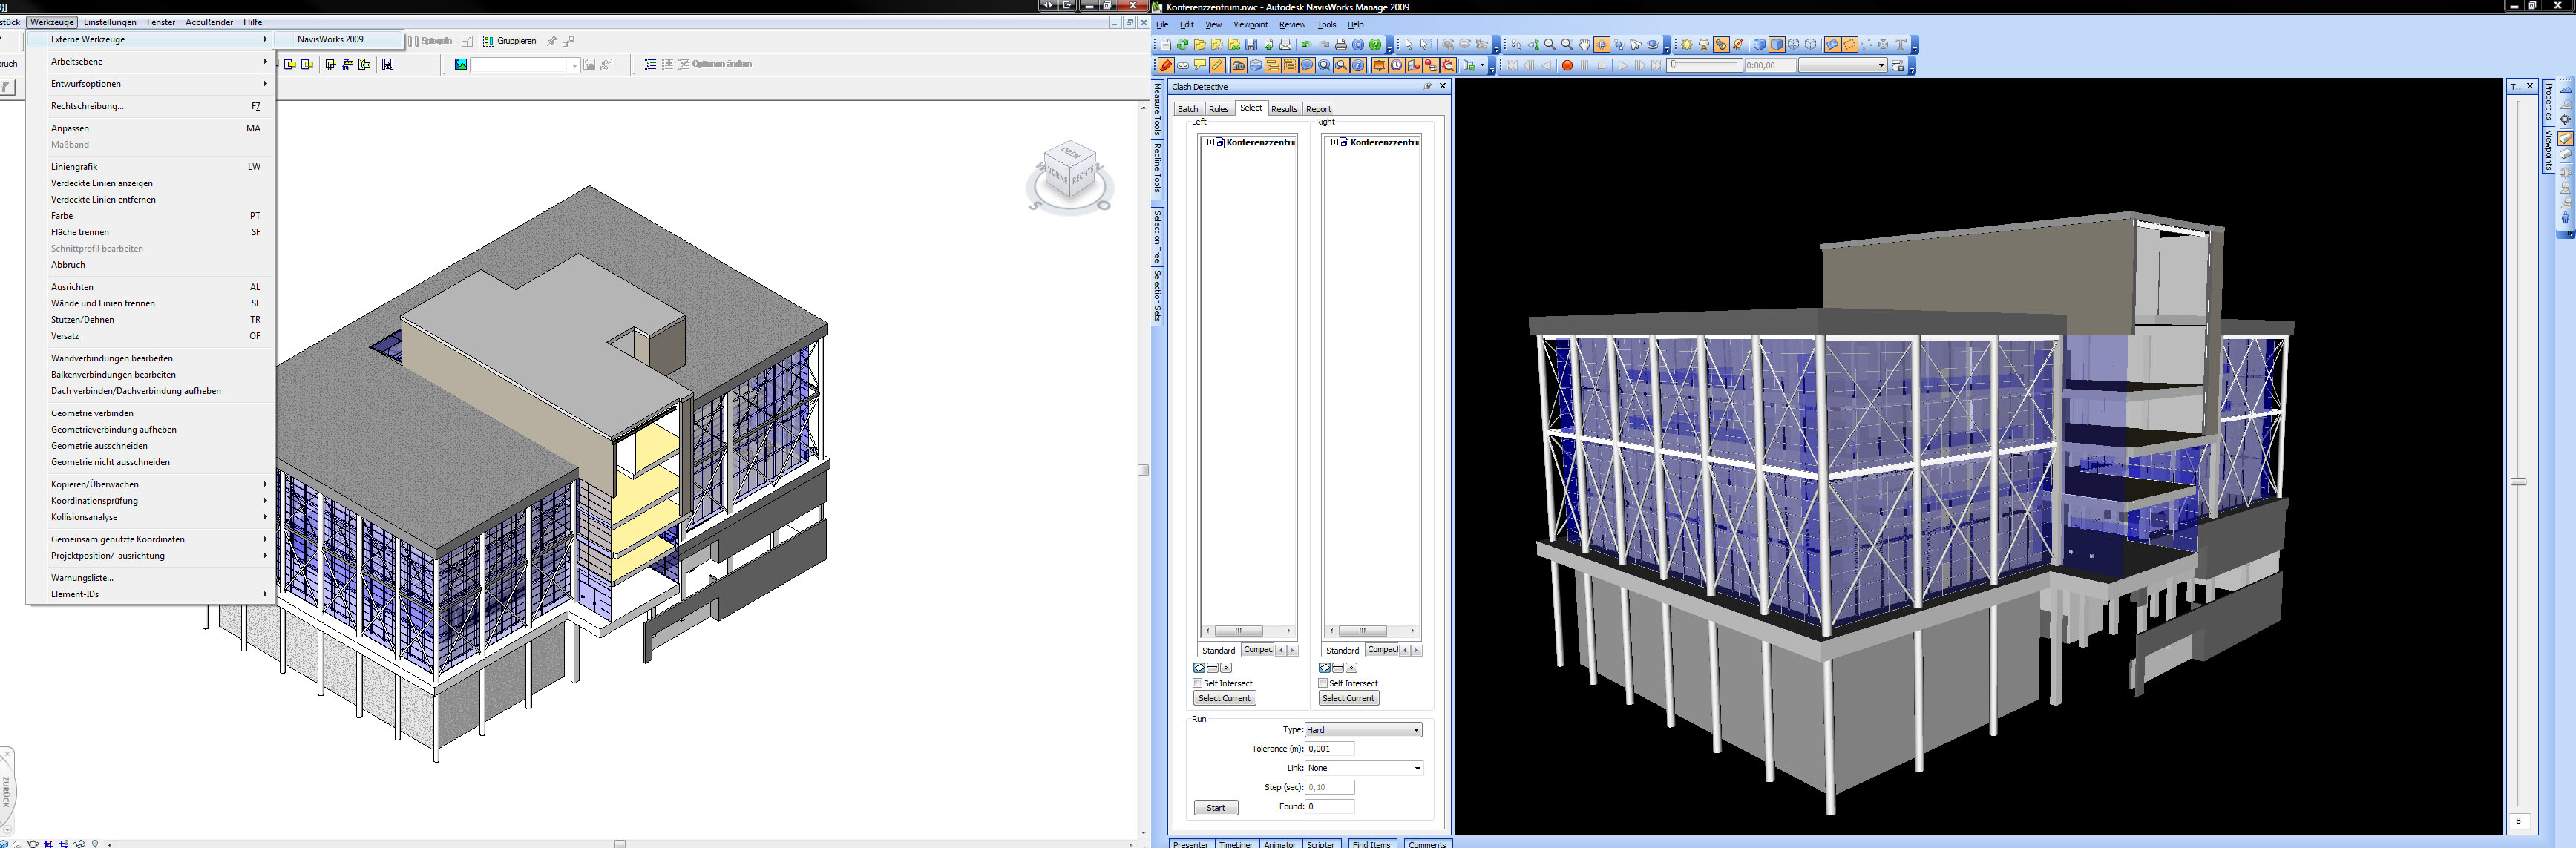Expand Konferenzzentrum node in Right tree
The image size is (2576, 848).
(x=1334, y=142)
